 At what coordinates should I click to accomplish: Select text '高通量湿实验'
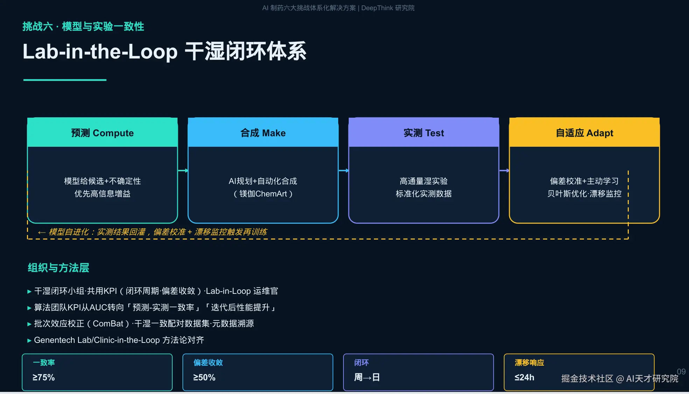[x=424, y=181]
